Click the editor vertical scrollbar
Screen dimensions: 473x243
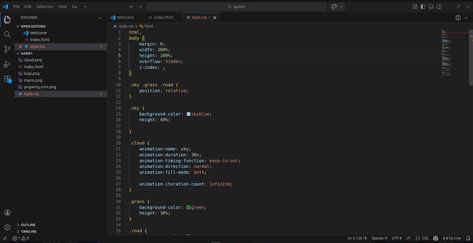click(x=471, y=57)
